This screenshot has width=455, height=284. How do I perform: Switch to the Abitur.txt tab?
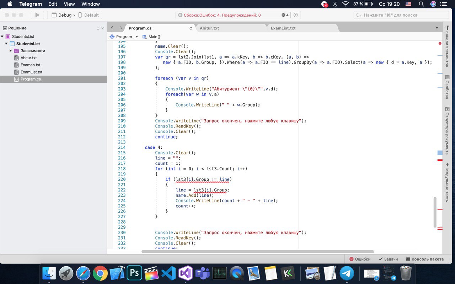[209, 28]
